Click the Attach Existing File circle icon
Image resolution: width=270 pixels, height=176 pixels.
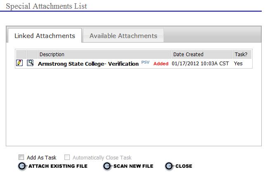tap(22, 166)
